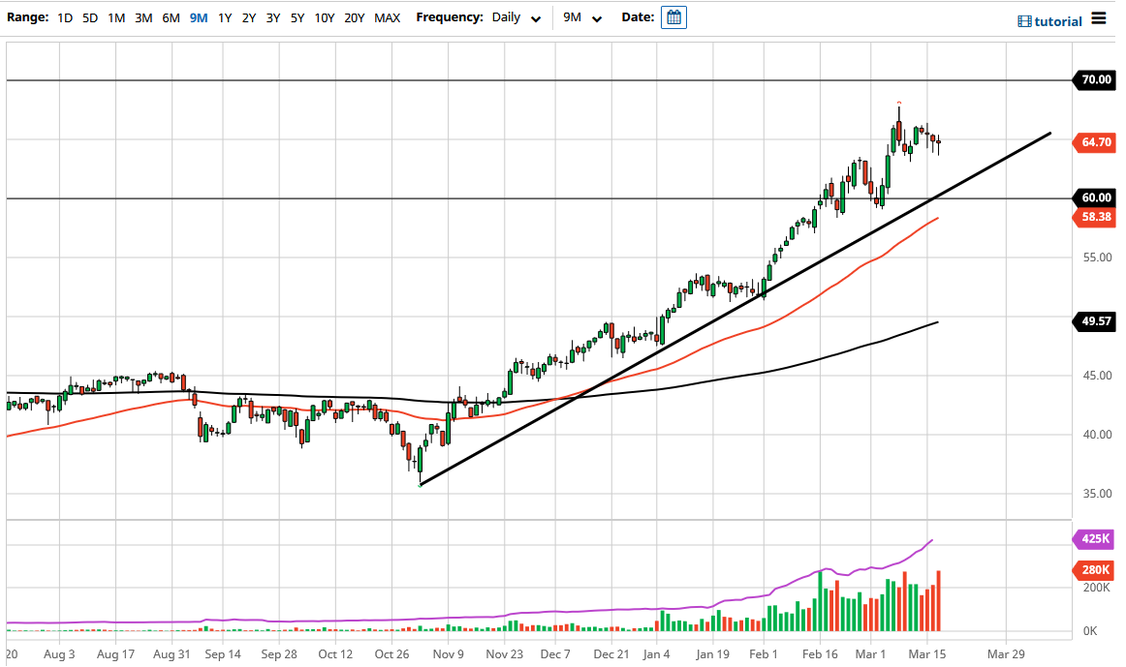Screen dimensions: 1126x667
Task: Select the 5Y range
Action: coord(297,16)
